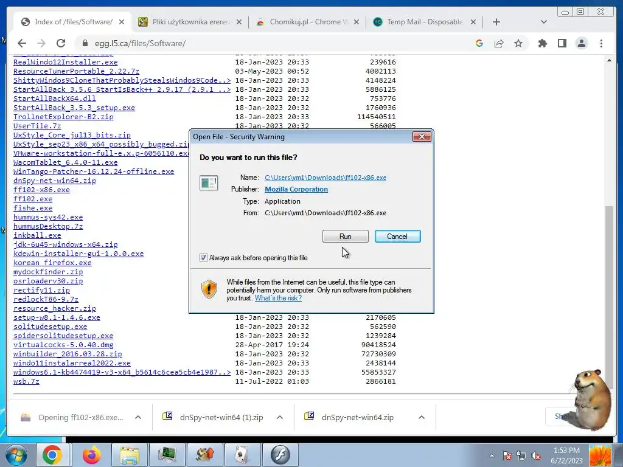Toggle the Chrome side panel icon
Screen dimensions: 623x467
point(562,43)
